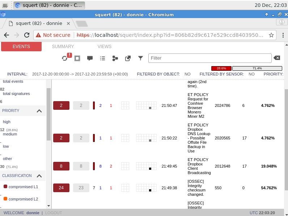Click into the Filter text field

click(x=210, y=58)
